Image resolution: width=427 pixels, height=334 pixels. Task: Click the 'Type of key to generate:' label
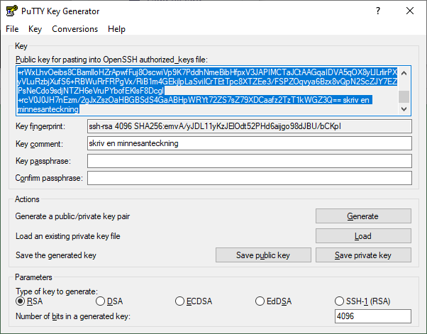click(57, 291)
